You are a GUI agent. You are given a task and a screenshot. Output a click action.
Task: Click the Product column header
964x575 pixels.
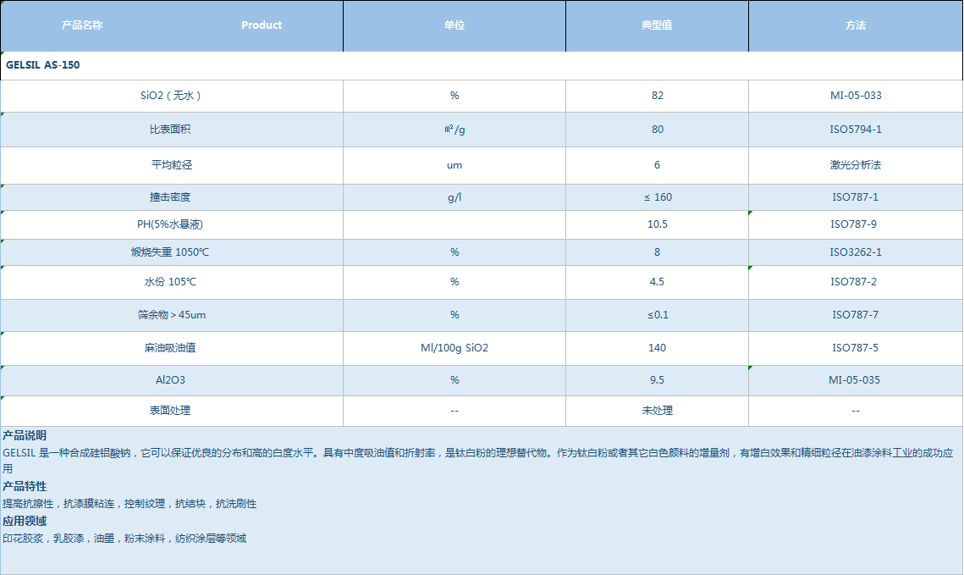[x=262, y=25]
